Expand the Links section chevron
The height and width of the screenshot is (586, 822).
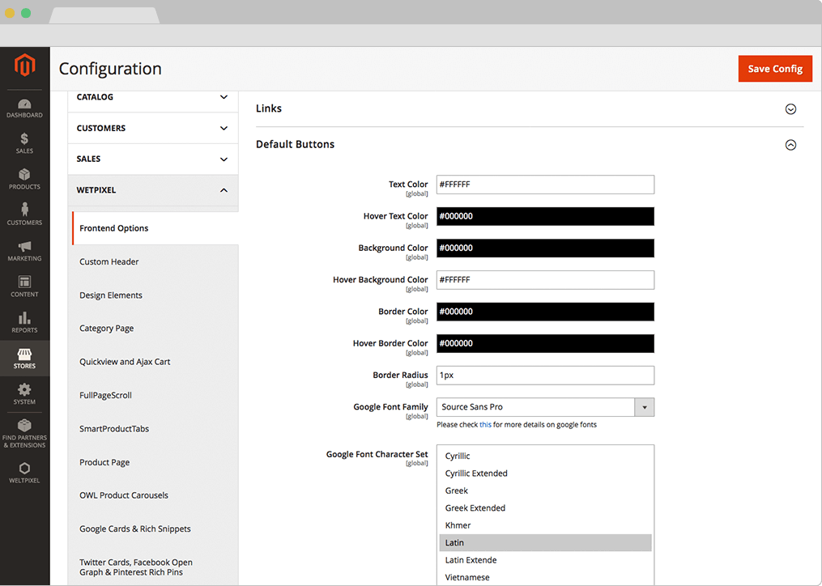[790, 109]
